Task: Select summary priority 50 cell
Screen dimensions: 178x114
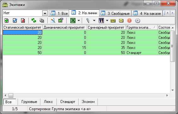Action: (x=106, y=53)
